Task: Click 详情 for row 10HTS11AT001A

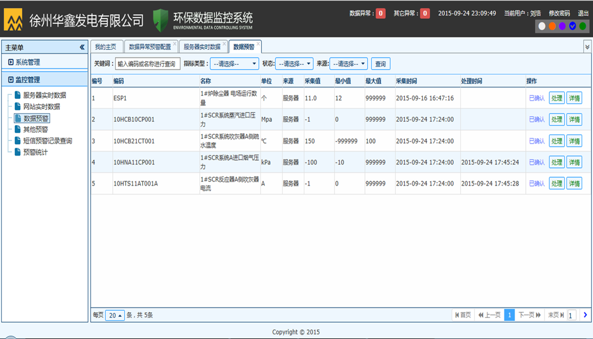Action: pos(574,183)
